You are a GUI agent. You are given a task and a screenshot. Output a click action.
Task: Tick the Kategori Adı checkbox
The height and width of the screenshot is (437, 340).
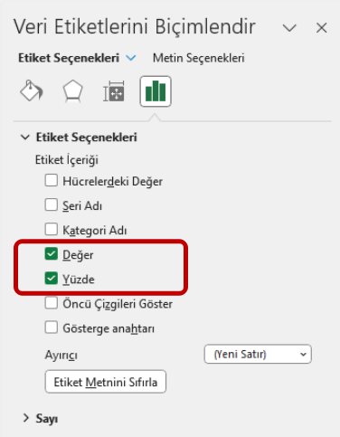(52, 229)
